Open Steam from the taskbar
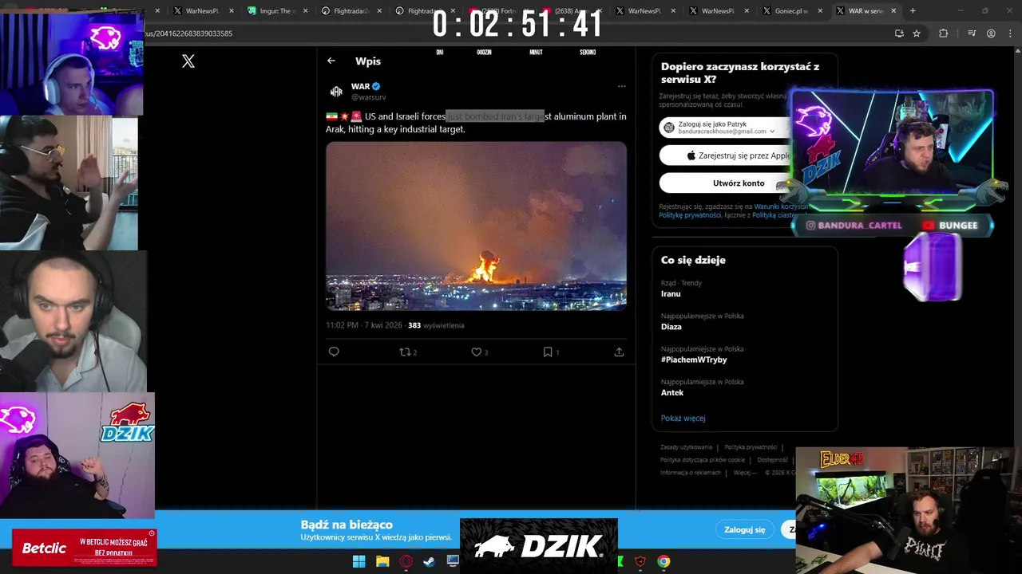Viewport: 1022px width, 574px height. 429,561
